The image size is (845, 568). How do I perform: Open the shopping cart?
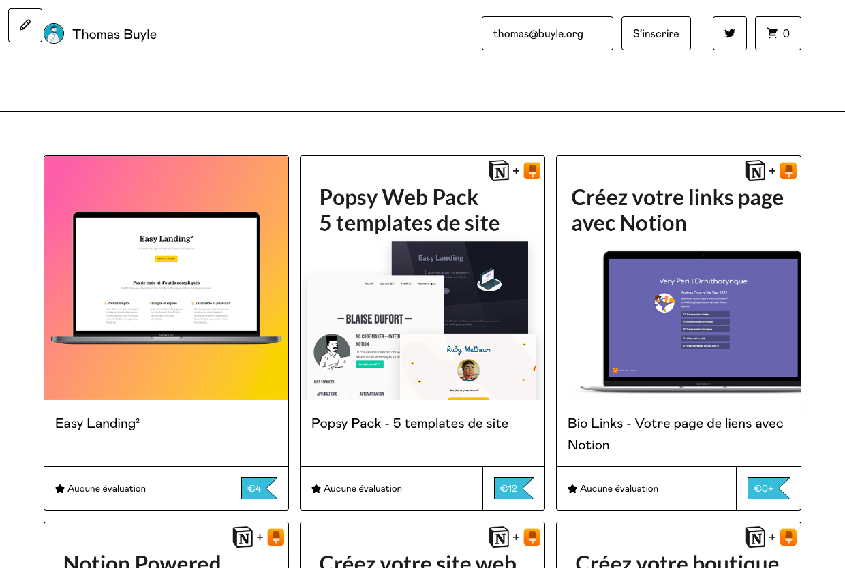coord(778,33)
